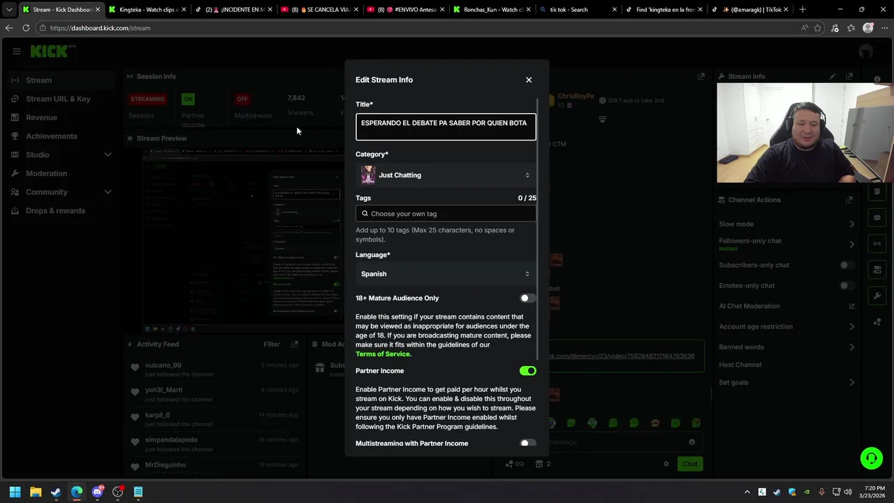The height and width of the screenshot is (503, 894).
Task: Disable the Partner Income switch
Action: [x=528, y=371]
